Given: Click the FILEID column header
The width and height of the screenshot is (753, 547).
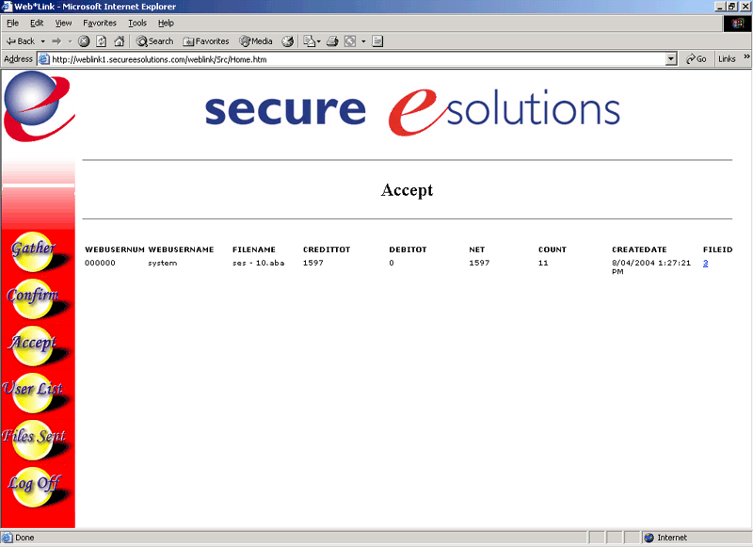Looking at the screenshot, I should pos(718,249).
